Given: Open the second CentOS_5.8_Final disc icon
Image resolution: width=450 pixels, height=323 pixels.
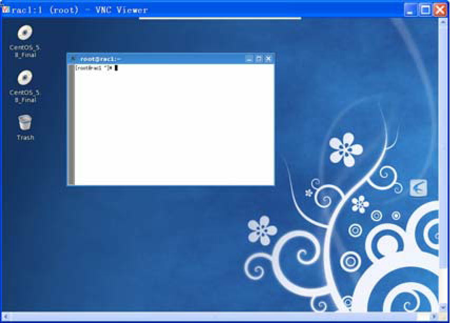Looking at the screenshot, I should pyautogui.click(x=25, y=78).
